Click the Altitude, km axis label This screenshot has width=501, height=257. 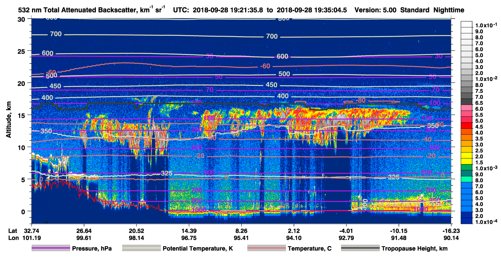(x=8, y=121)
